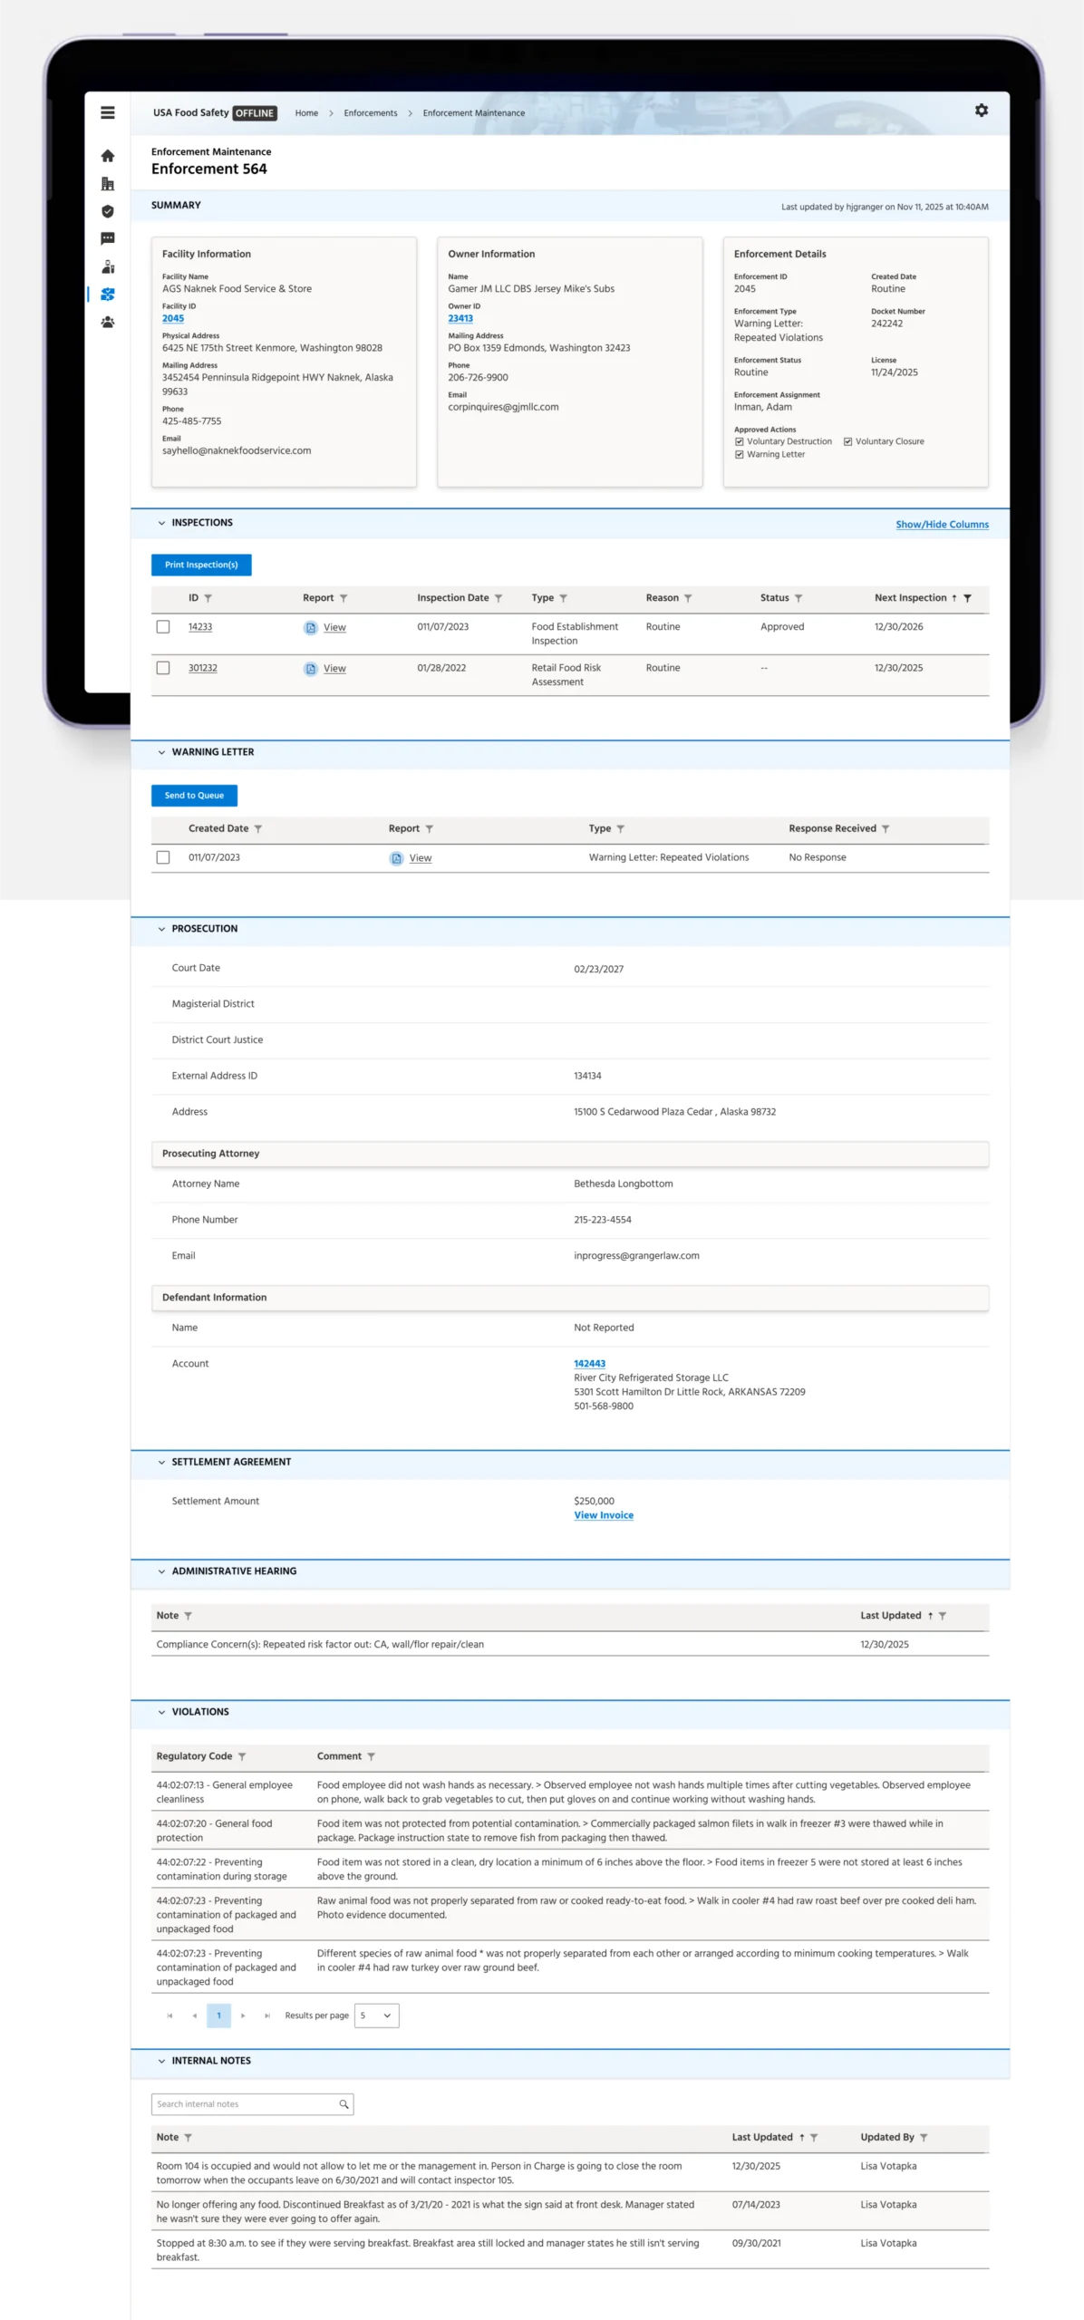The width and height of the screenshot is (1084, 2320).
Task: Click the magnifier icon in internal notes search
Action: [344, 2104]
